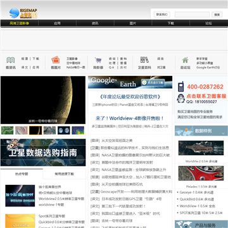This screenshot has width=228, height=228.
Task: Switch to the 热点专题 tab
Action: click(x=22, y=174)
